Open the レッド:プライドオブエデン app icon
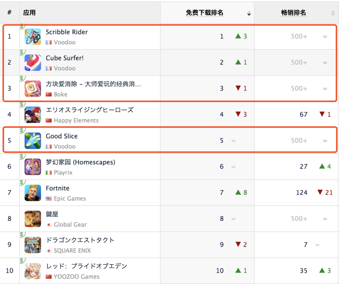 (33, 271)
